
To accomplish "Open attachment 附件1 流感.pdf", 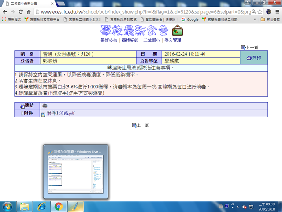I will pyautogui.click(x=58, y=114).
